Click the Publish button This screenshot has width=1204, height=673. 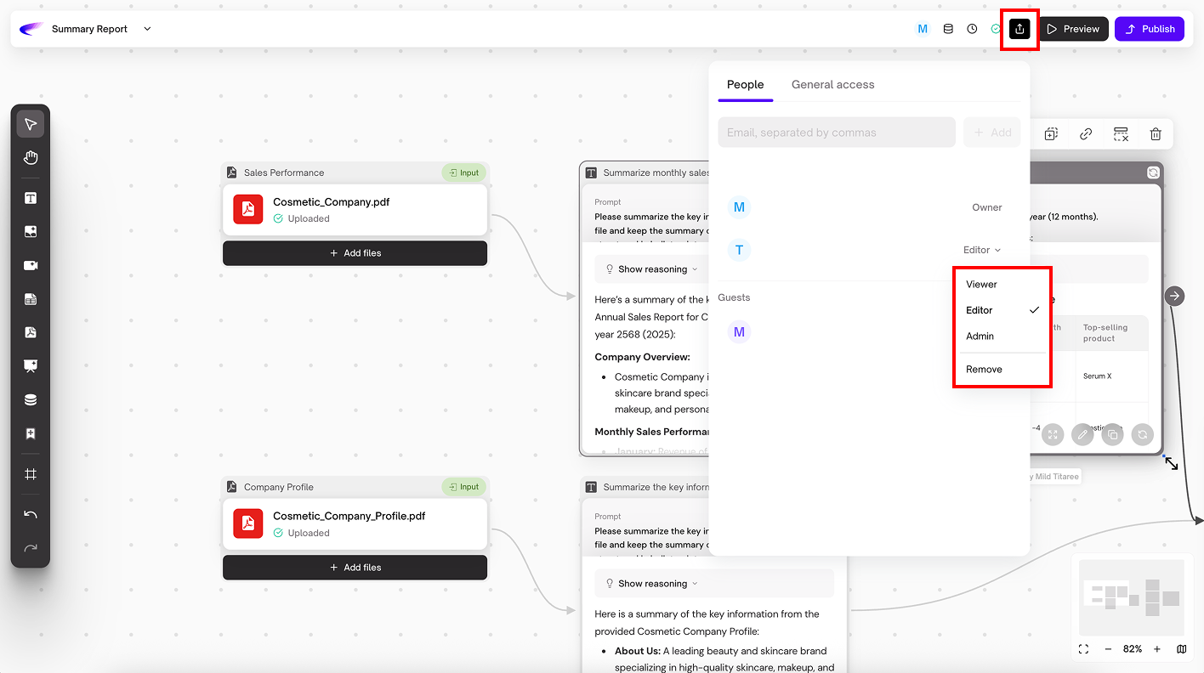tap(1148, 29)
